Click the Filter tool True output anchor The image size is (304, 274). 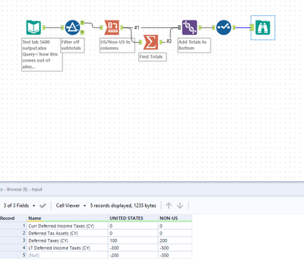pyautogui.click(x=82, y=23)
